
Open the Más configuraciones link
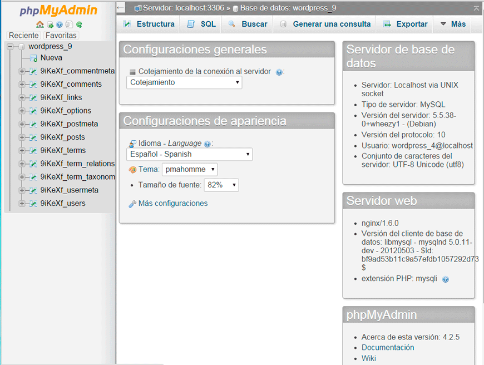tap(174, 204)
